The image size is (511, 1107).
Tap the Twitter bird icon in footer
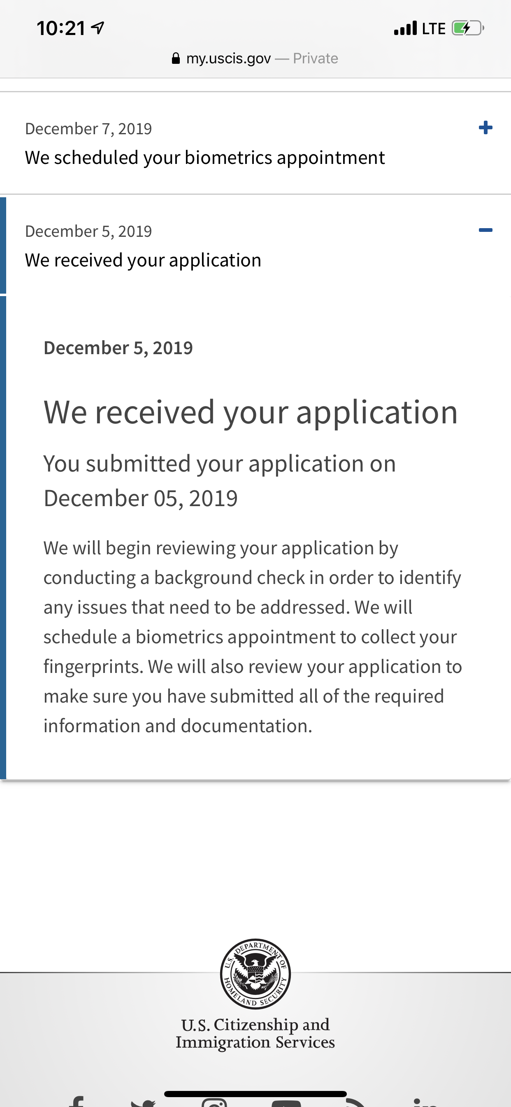pyautogui.click(x=143, y=1103)
